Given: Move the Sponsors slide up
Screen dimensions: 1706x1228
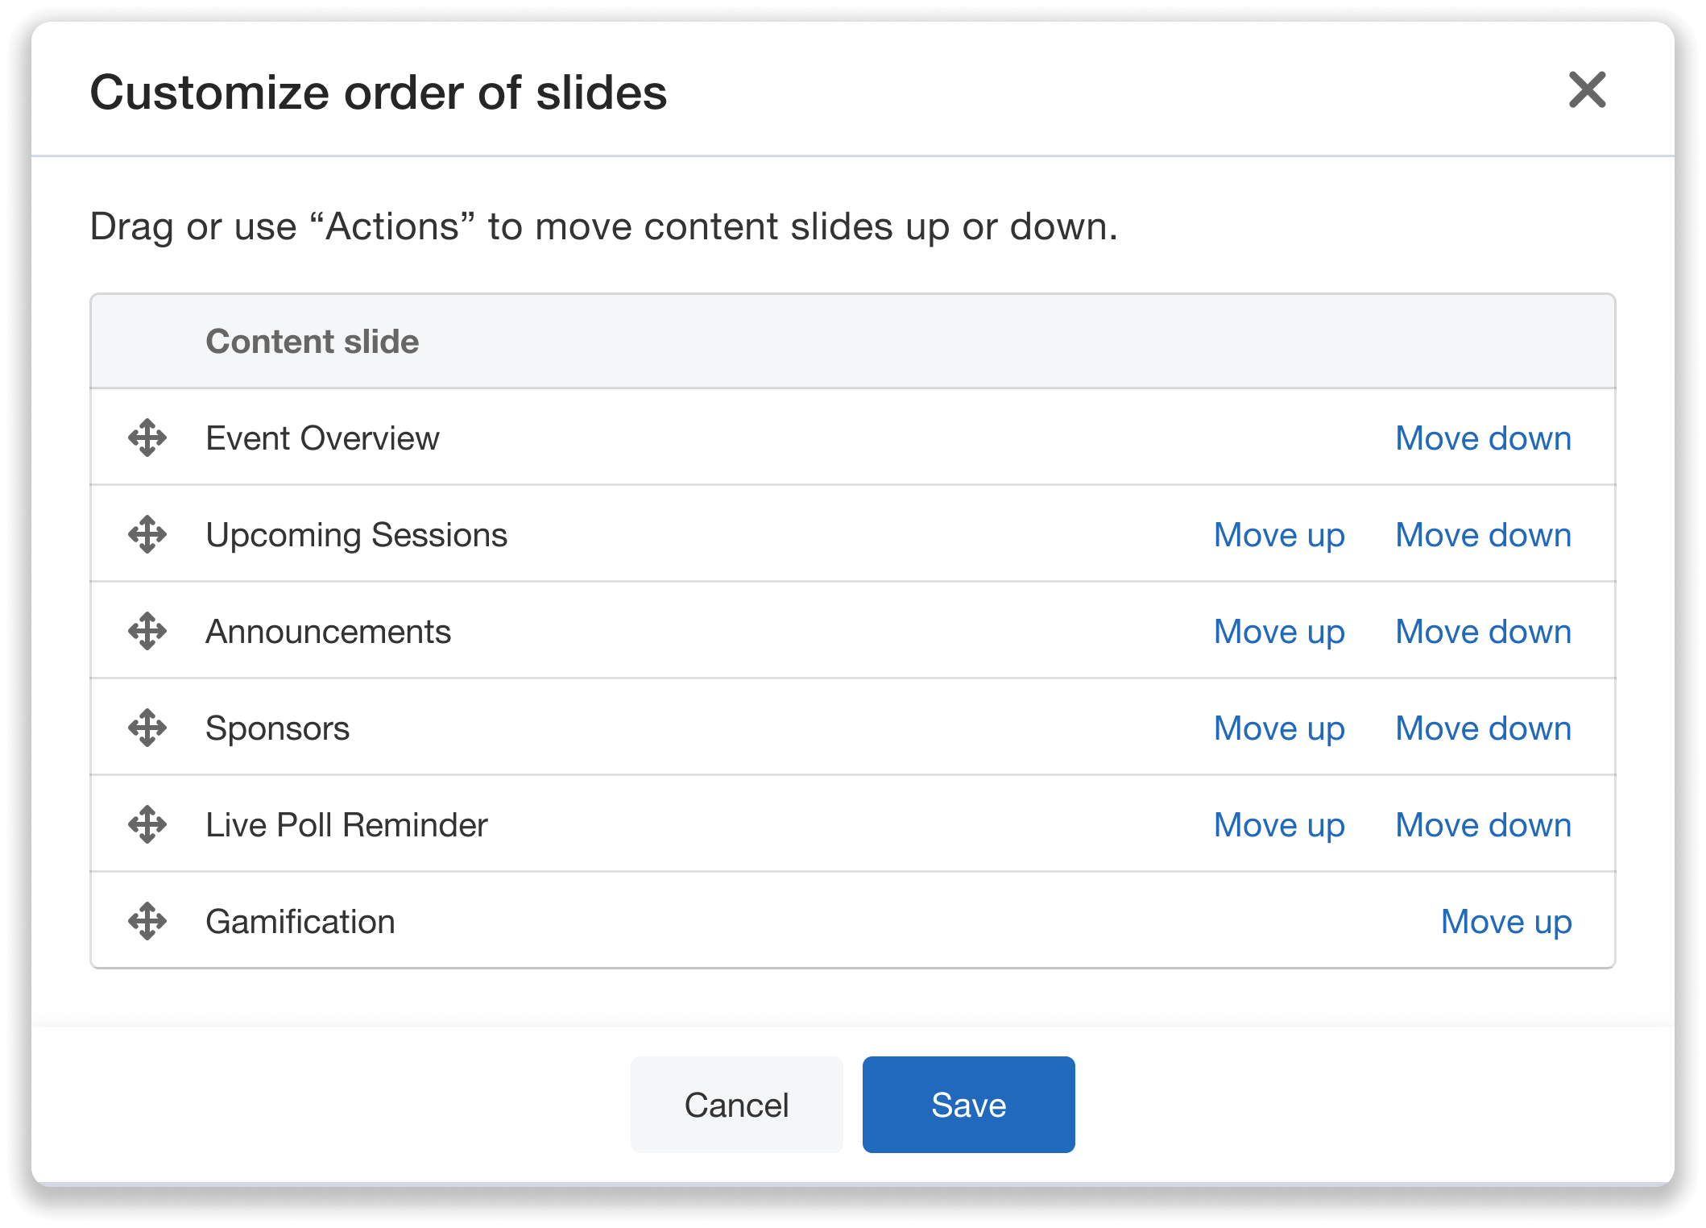Looking at the screenshot, I should click(x=1279, y=728).
